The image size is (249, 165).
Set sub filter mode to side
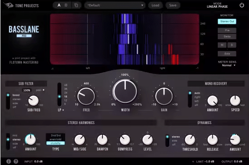click(x=15, y=103)
